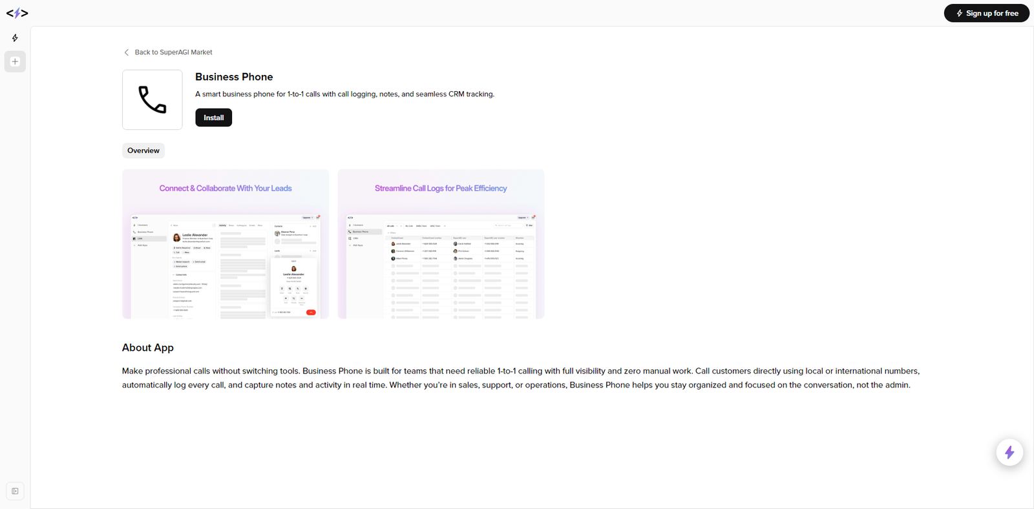Go back to SuperAGI Market
This screenshot has height=509, width=1034.
click(173, 52)
